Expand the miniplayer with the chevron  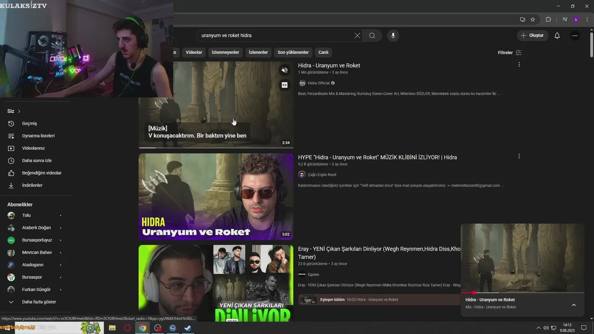coord(574,305)
